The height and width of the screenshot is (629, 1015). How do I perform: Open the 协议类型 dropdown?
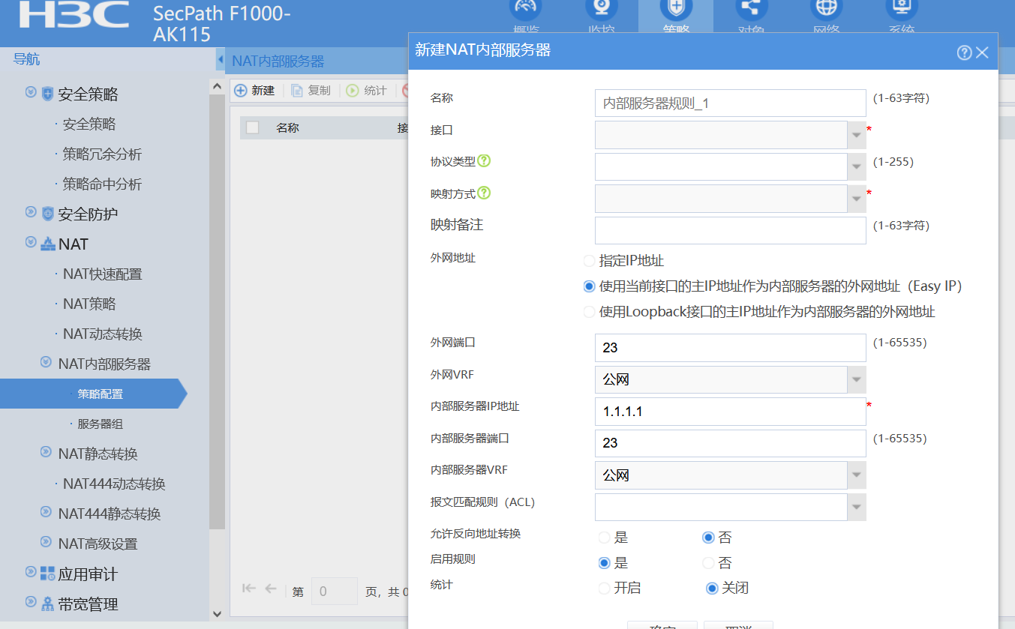[857, 167]
